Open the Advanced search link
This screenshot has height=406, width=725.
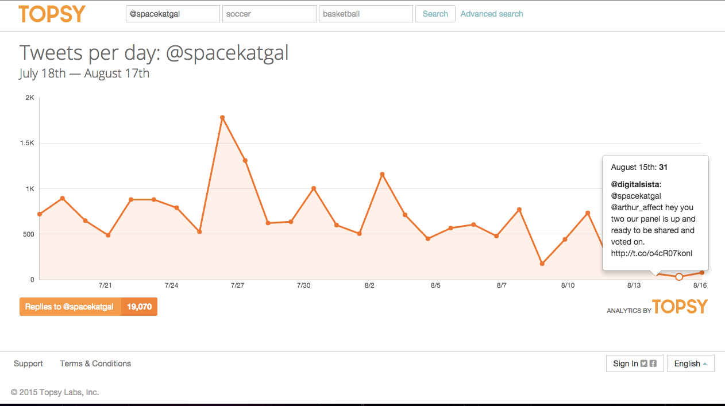click(492, 14)
